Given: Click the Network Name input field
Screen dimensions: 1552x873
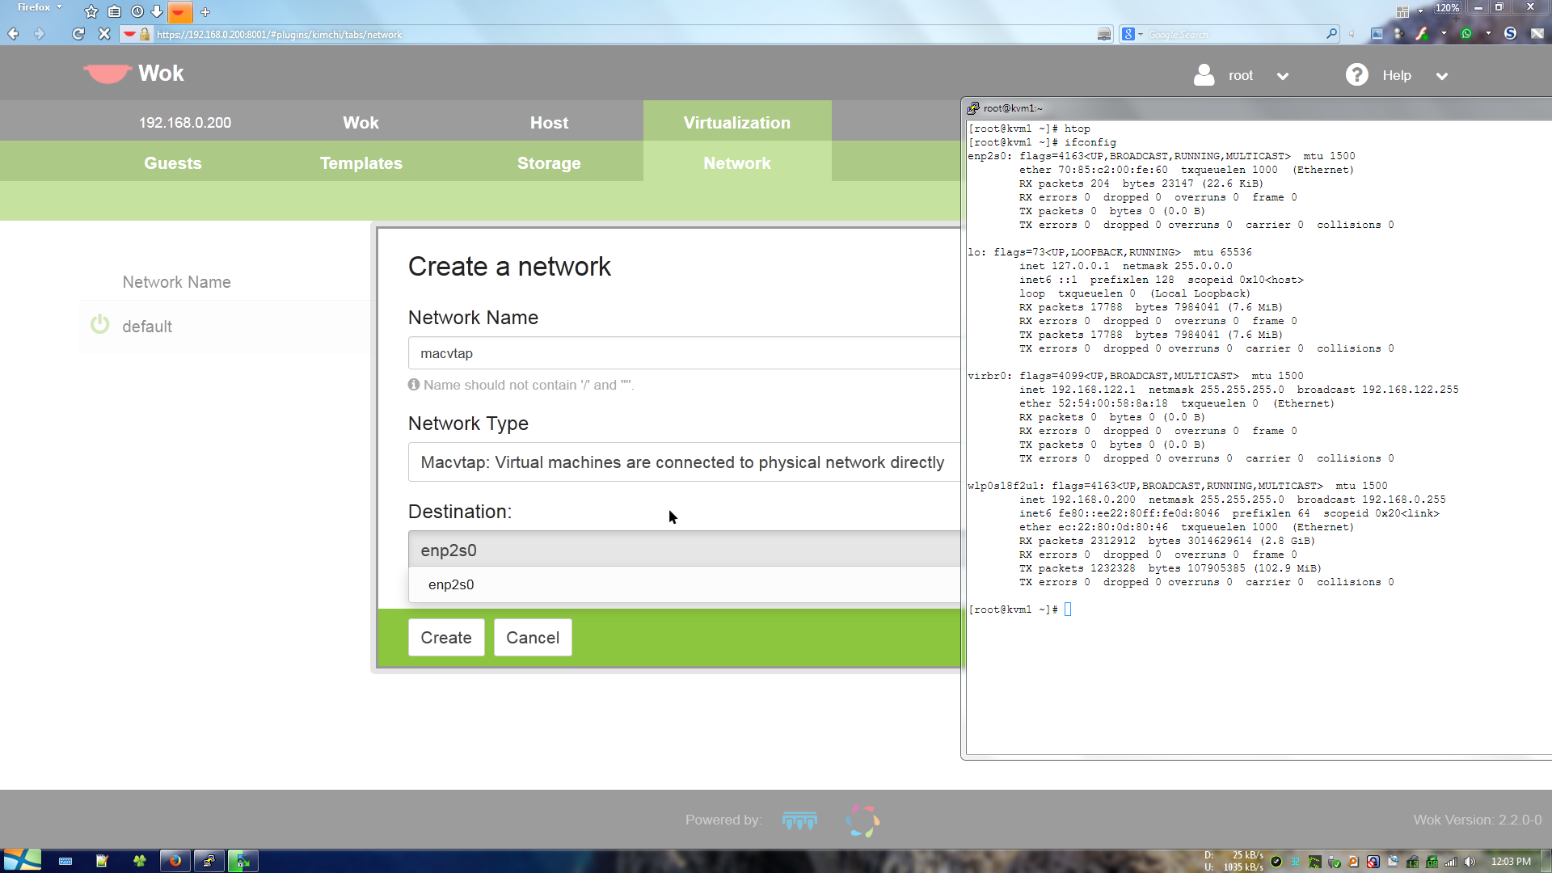Looking at the screenshot, I should pos(683,353).
